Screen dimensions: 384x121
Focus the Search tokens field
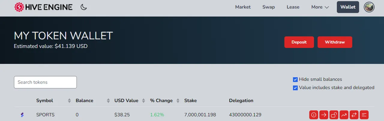point(45,82)
